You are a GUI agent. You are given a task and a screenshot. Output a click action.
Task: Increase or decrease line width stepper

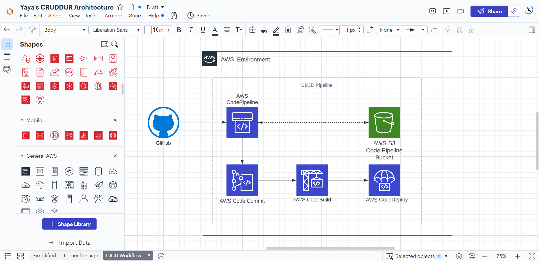[359, 30]
